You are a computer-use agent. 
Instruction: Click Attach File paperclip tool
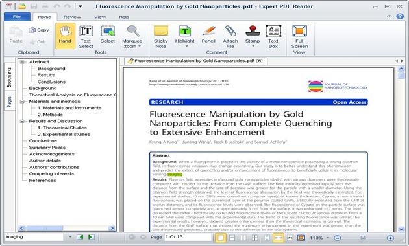pyautogui.click(x=230, y=37)
